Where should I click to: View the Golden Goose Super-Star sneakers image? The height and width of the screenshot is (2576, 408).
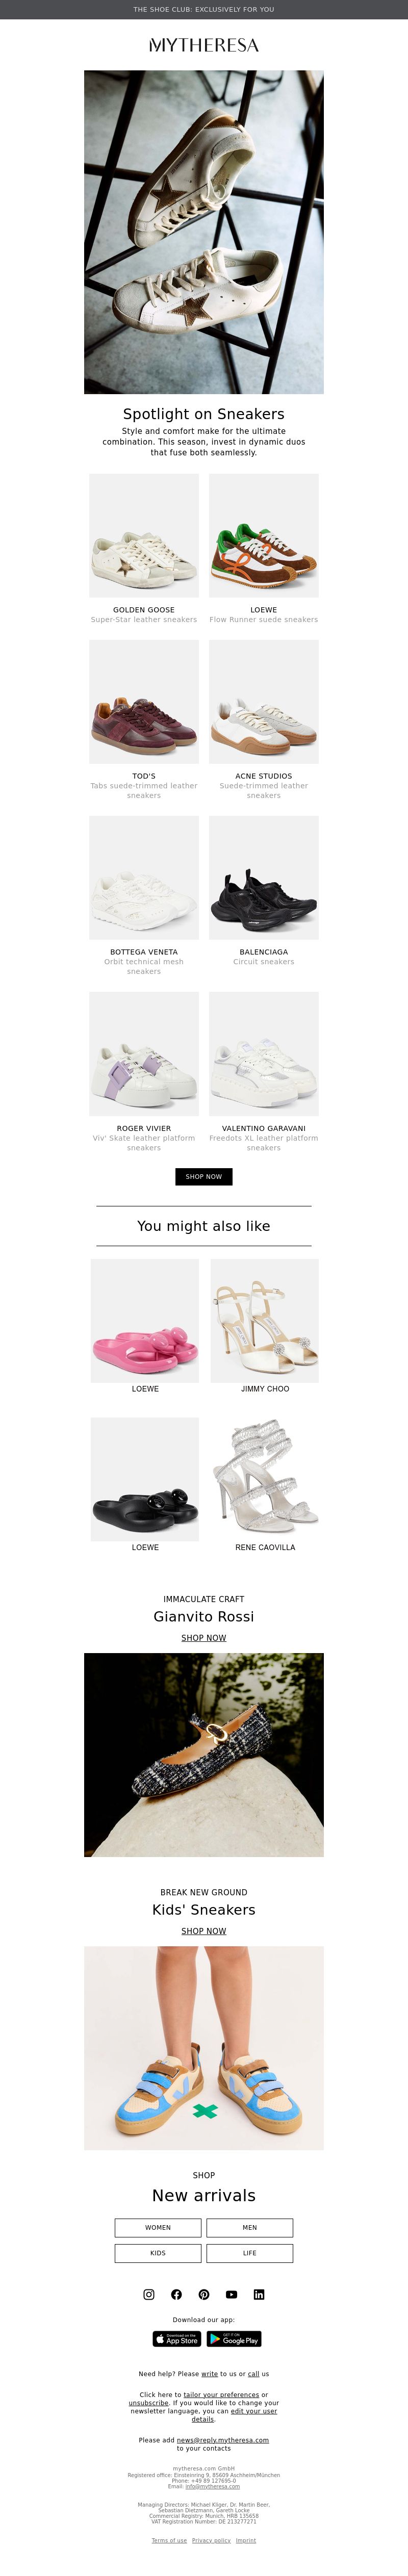click(144, 536)
